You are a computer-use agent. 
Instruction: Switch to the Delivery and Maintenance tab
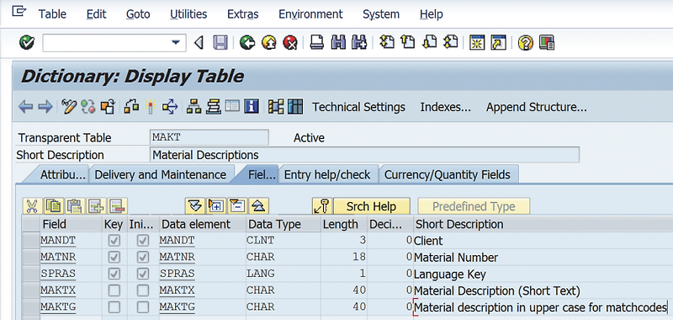pos(160,175)
